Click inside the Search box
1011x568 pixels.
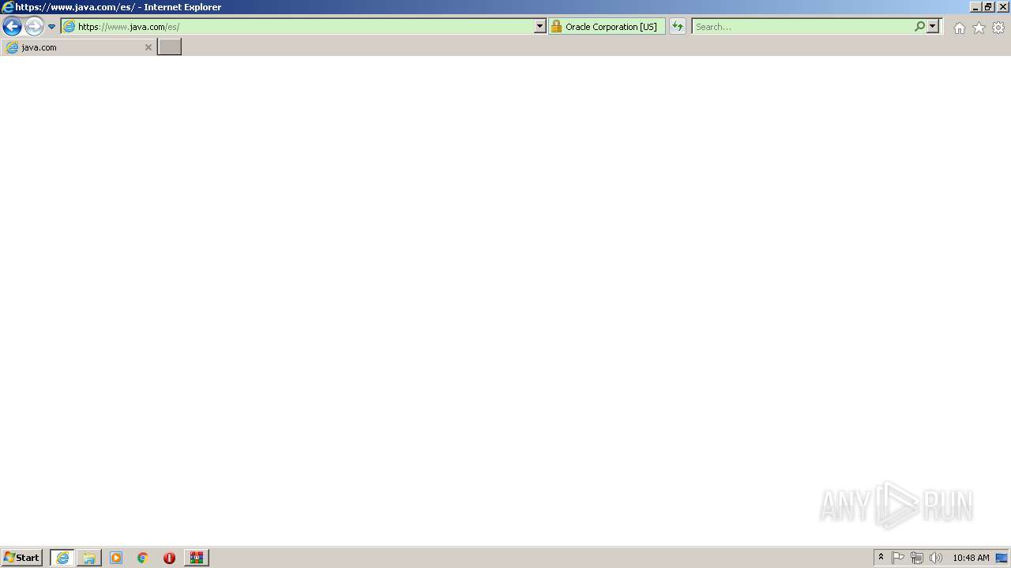(802, 26)
